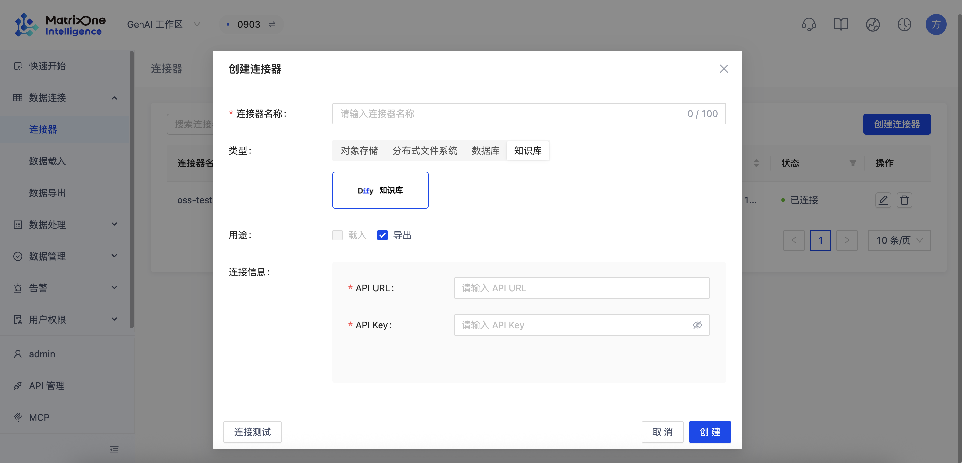Collapse the sidebar using bottom menu icon
962x463 pixels.
pos(114,449)
